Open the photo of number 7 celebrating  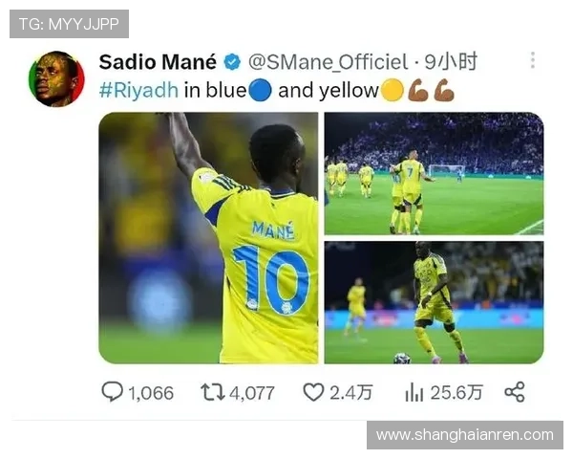pyautogui.click(x=435, y=173)
